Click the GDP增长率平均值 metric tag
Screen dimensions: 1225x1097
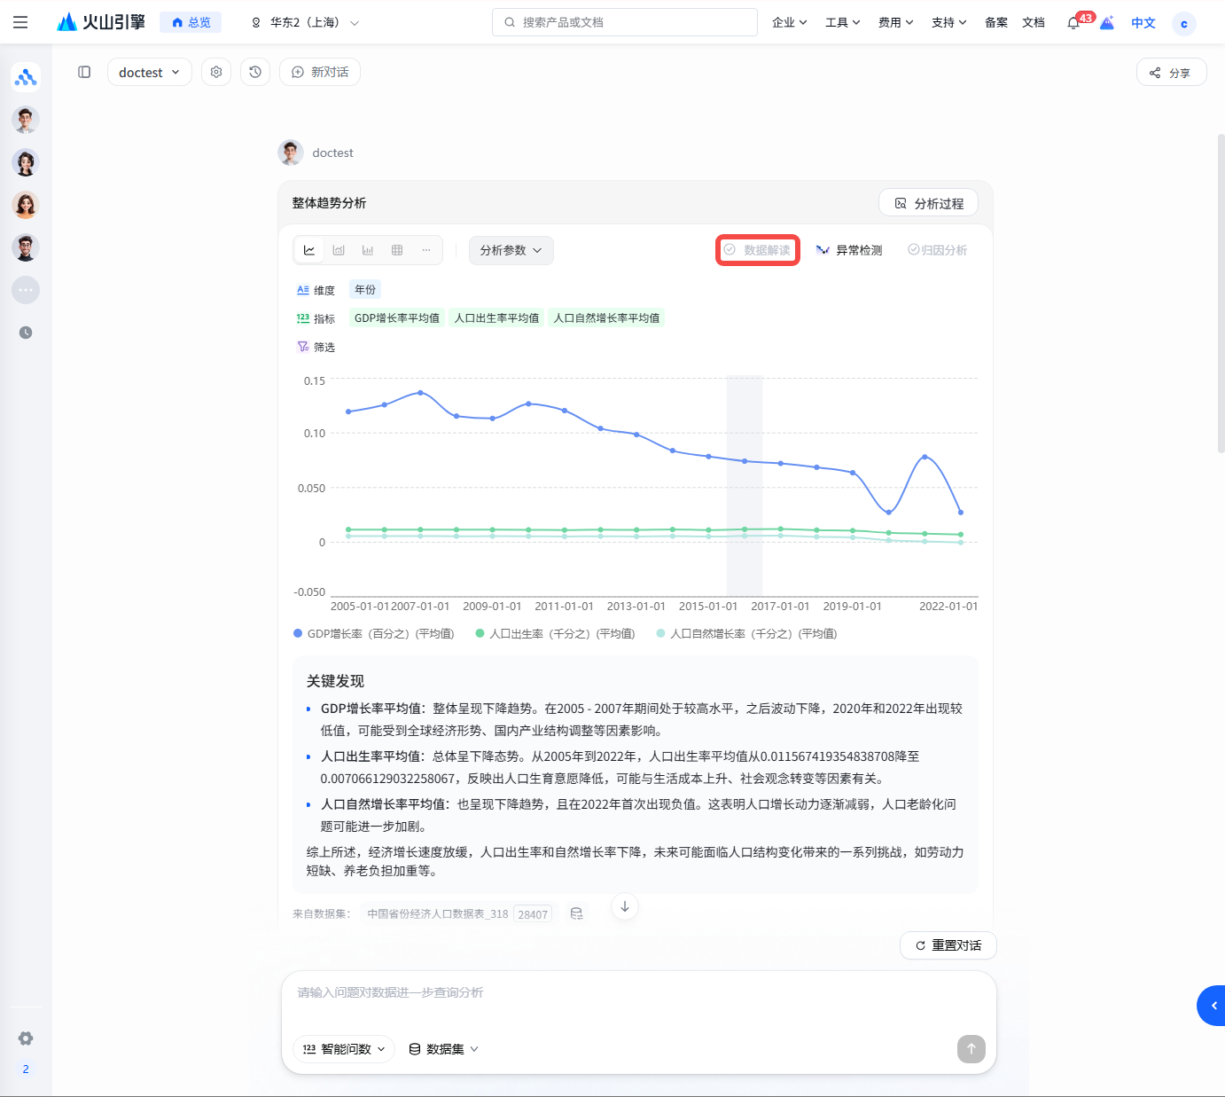(x=397, y=318)
